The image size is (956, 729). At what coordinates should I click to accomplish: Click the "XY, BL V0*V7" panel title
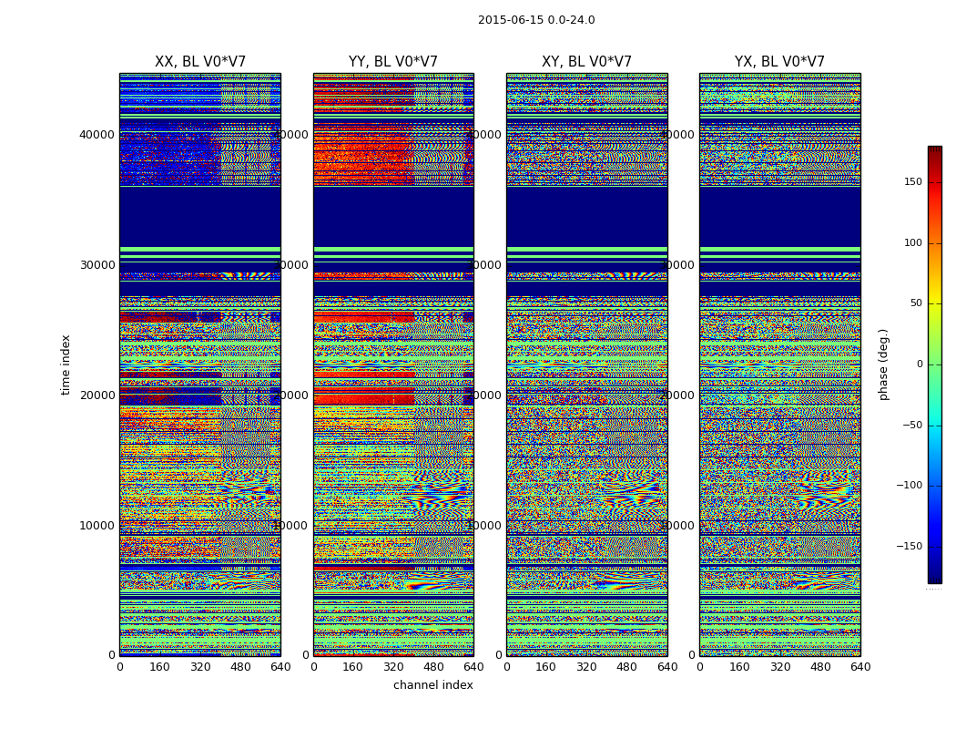point(586,62)
